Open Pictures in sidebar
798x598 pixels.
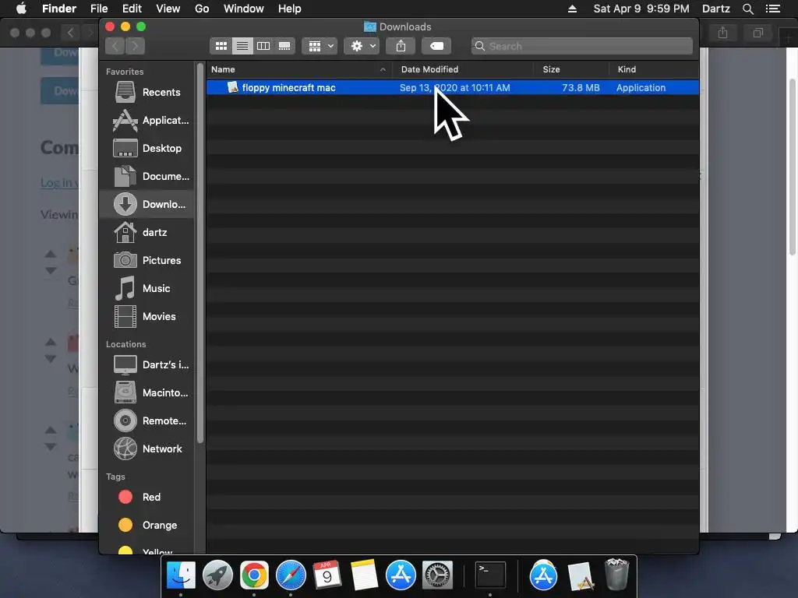tap(147, 260)
